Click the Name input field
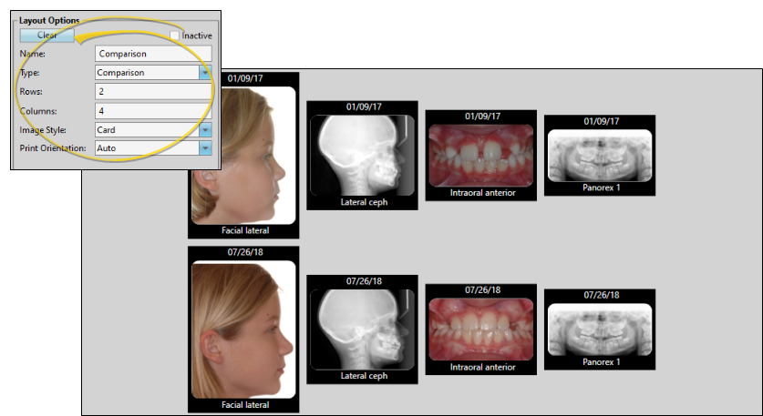 (152, 54)
